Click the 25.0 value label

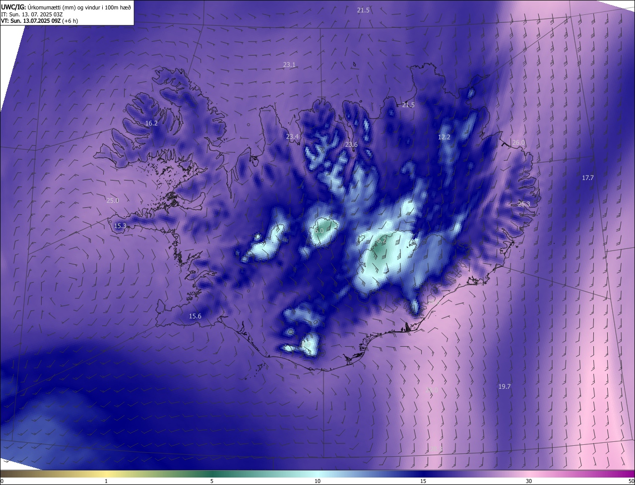113,201
